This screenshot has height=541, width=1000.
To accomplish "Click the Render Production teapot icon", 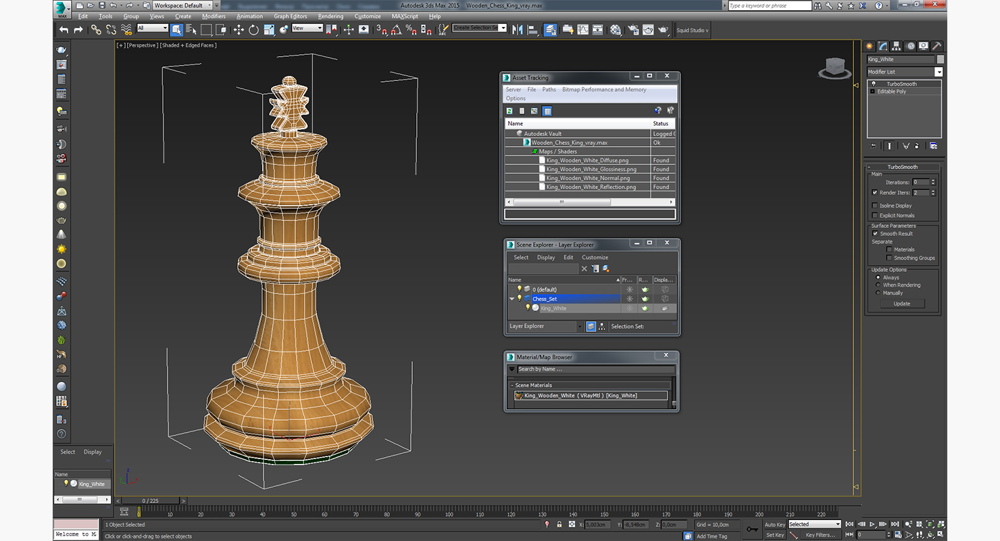I will pos(663,30).
